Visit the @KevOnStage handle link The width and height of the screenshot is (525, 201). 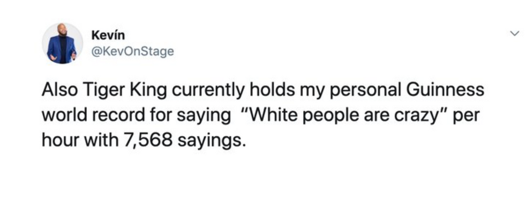click(x=133, y=51)
